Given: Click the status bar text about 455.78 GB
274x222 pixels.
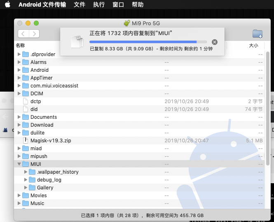Looking at the screenshot, I should 142,215.
